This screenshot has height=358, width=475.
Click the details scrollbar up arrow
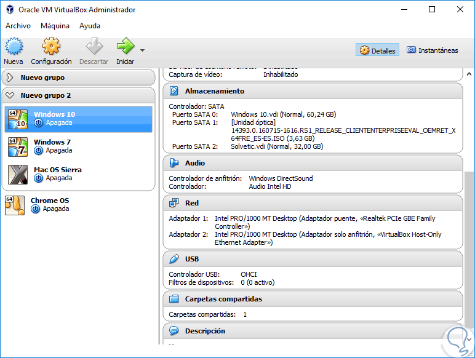pos(469,74)
